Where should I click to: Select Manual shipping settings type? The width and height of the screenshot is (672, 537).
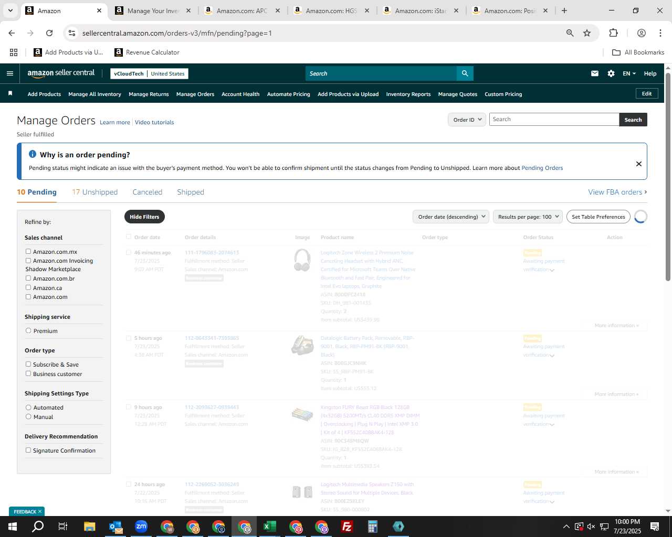tap(28, 416)
